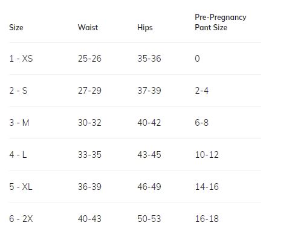The height and width of the screenshot is (237, 292).
Task: Select the 3 - M size row
Action: [135, 123]
